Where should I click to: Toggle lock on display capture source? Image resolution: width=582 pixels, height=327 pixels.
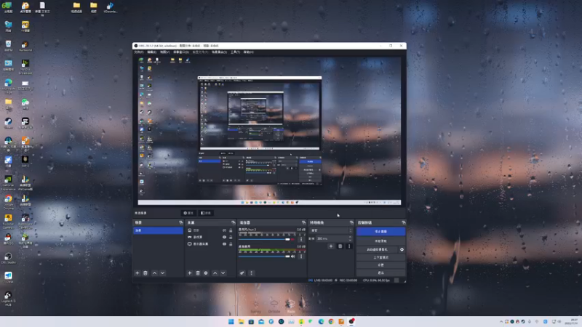(x=231, y=244)
